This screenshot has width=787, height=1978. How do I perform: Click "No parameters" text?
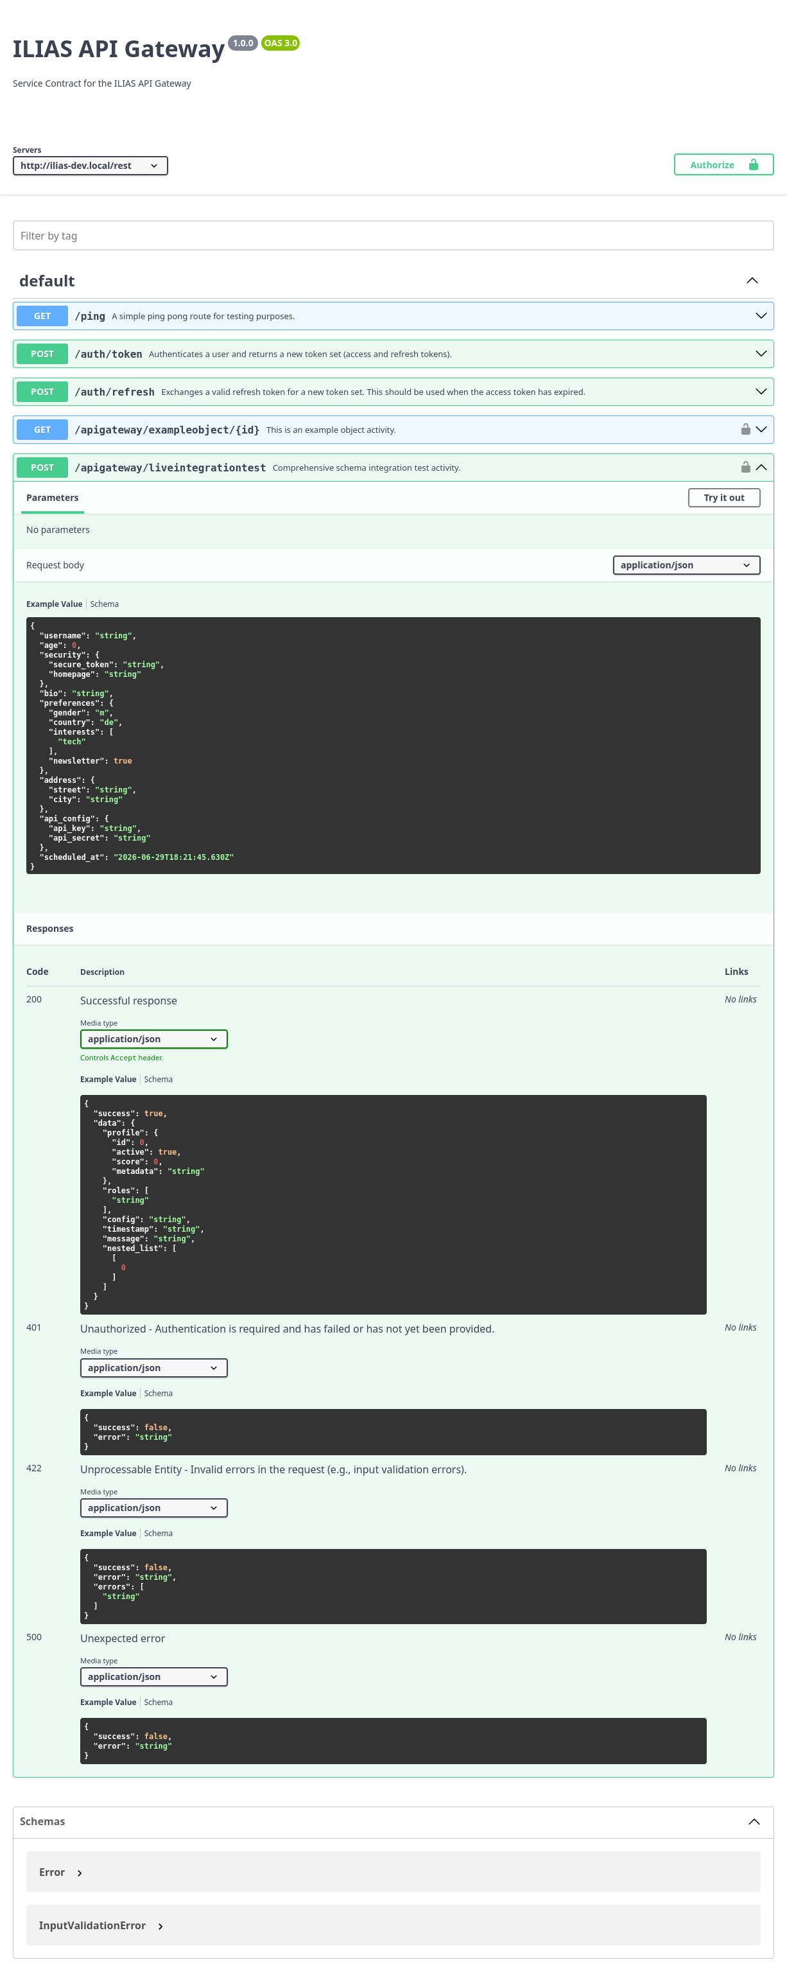pyautogui.click(x=58, y=530)
